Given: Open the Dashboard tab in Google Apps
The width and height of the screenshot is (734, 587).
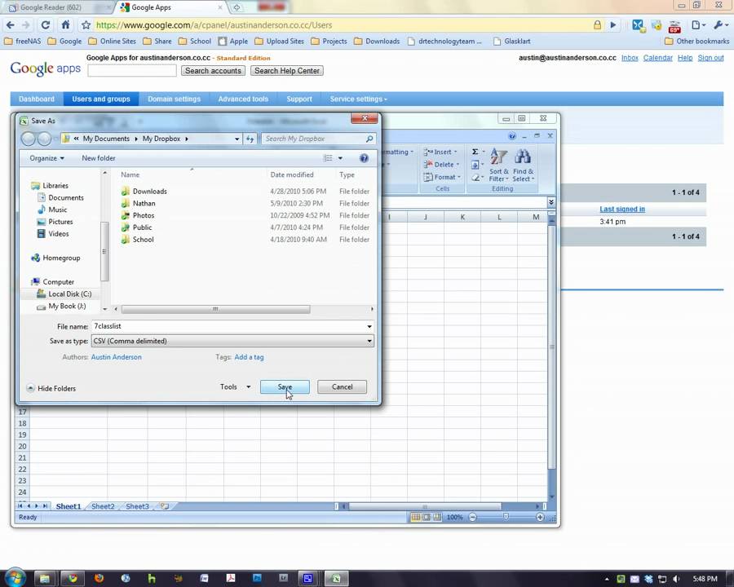Looking at the screenshot, I should [x=37, y=99].
